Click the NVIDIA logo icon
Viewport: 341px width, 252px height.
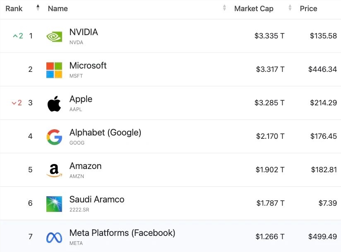click(54, 36)
